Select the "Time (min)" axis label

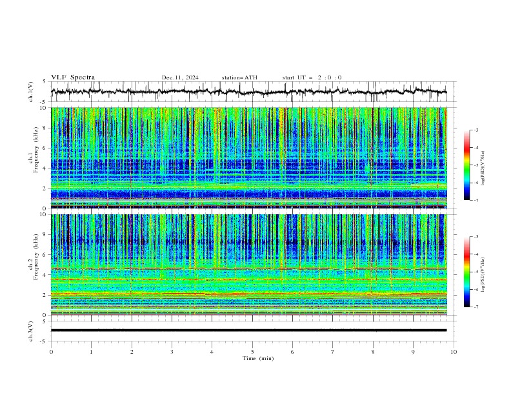(258, 358)
